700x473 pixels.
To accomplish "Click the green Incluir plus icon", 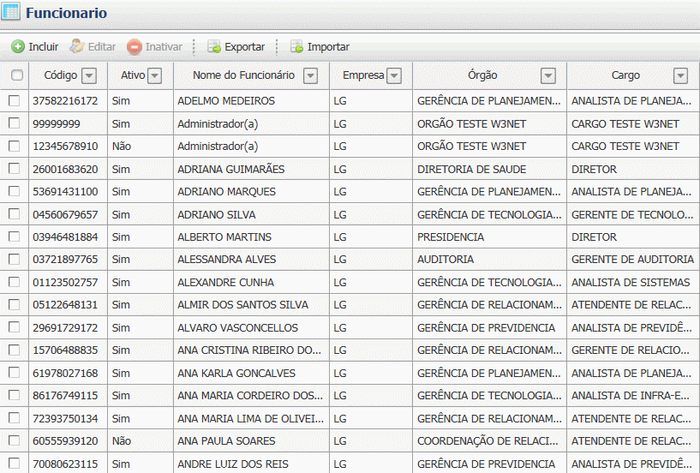I will click(x=18, y=47).
